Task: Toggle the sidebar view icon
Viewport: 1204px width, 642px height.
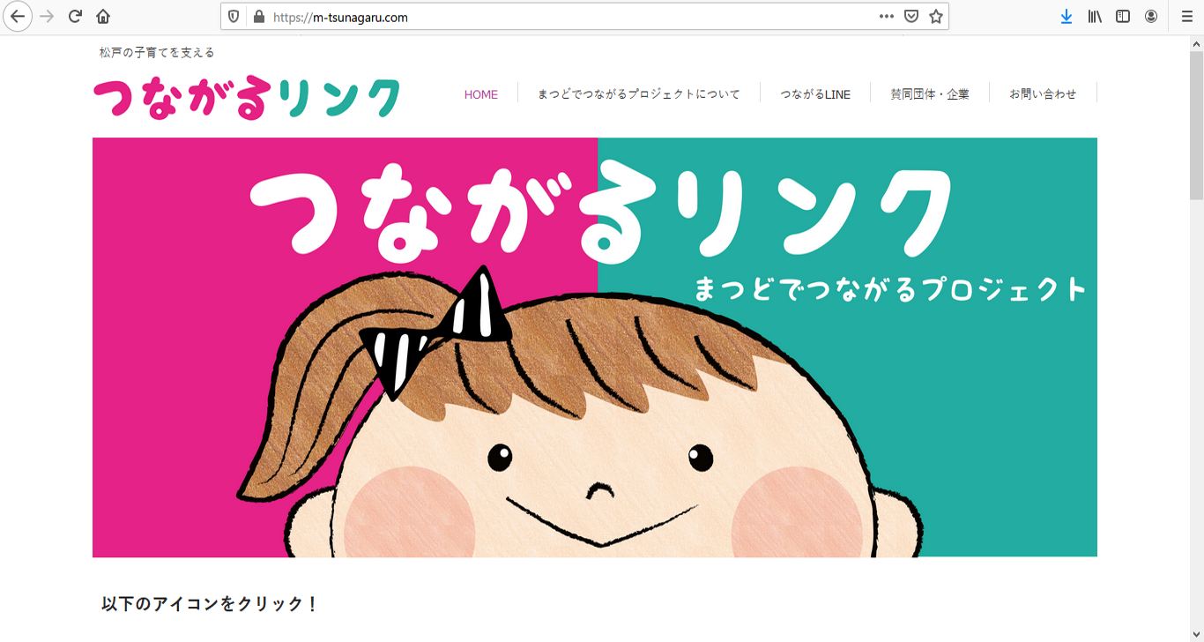Action: [x=1123, y=17]
